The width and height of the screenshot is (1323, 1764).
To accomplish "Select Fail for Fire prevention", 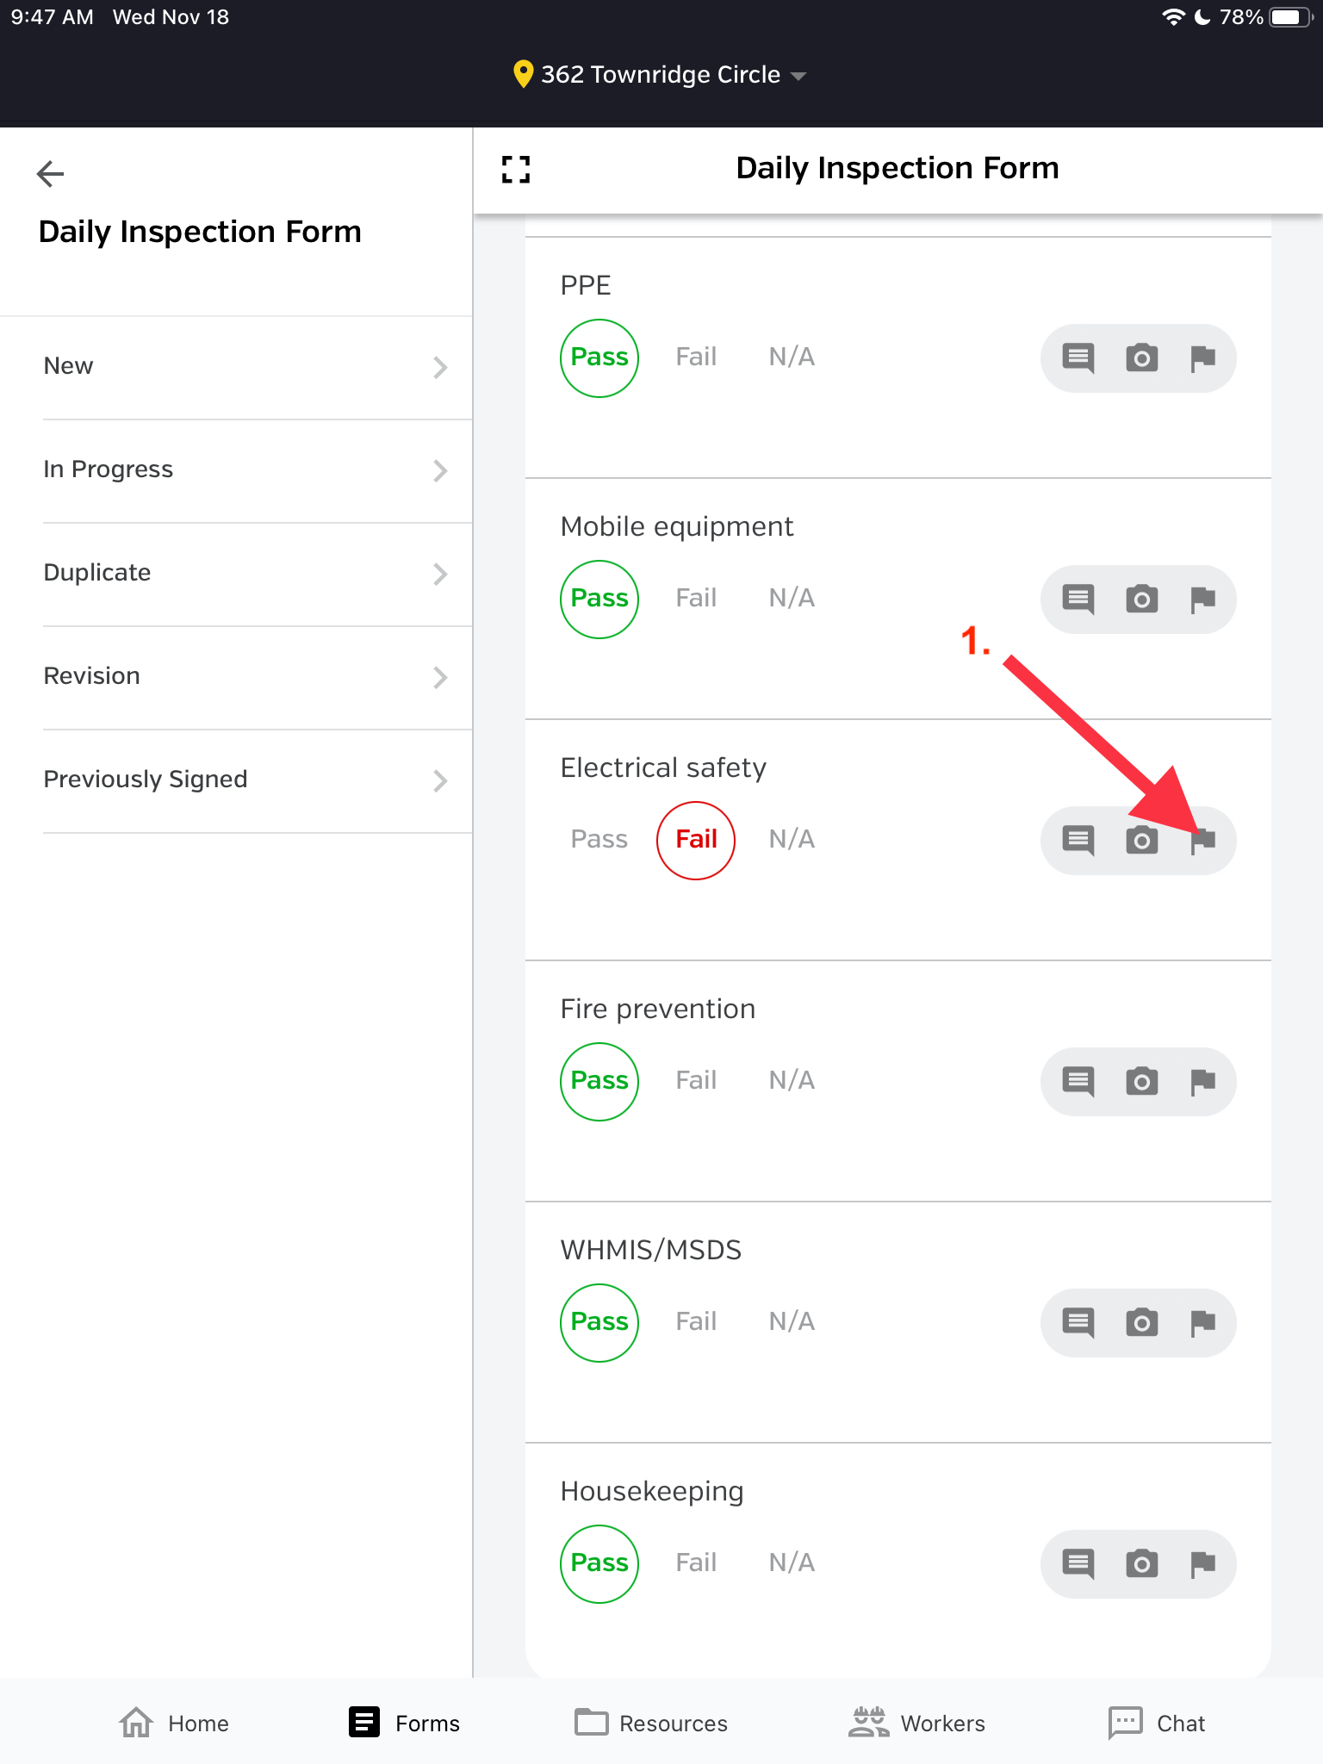I will pyautogui.click(x=696, y=1081).
